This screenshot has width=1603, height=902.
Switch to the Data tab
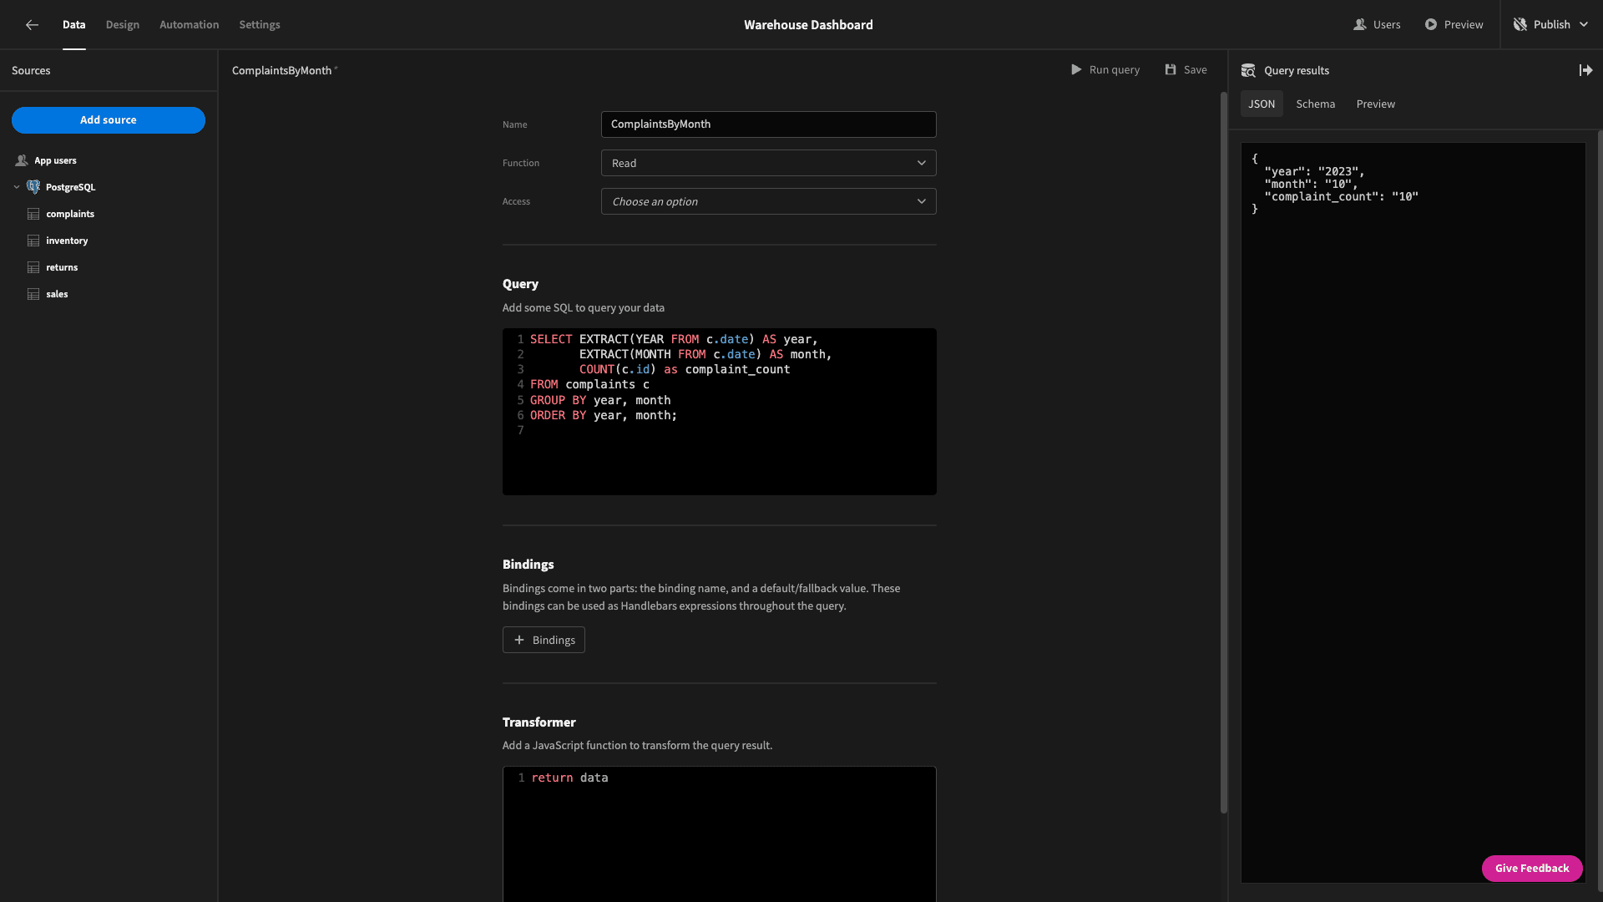click(x=73, y=25)
